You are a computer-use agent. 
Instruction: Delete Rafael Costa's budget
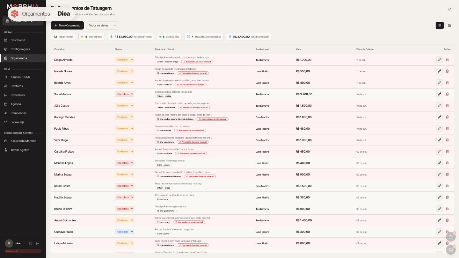(x=447, y=186)
